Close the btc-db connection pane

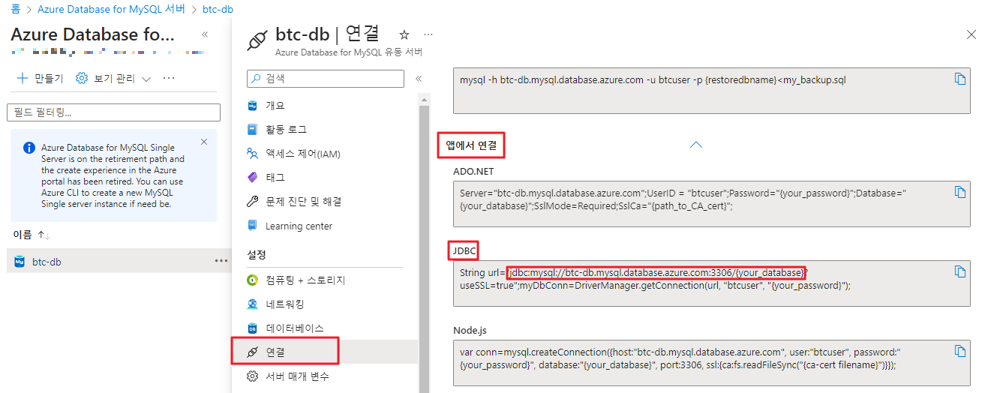click(x=971, y=34)
